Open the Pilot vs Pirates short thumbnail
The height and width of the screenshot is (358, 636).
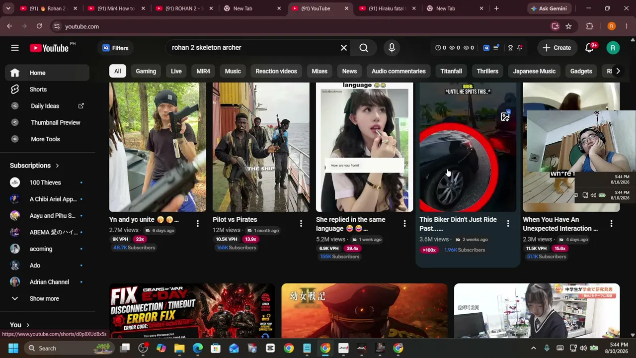261,147
